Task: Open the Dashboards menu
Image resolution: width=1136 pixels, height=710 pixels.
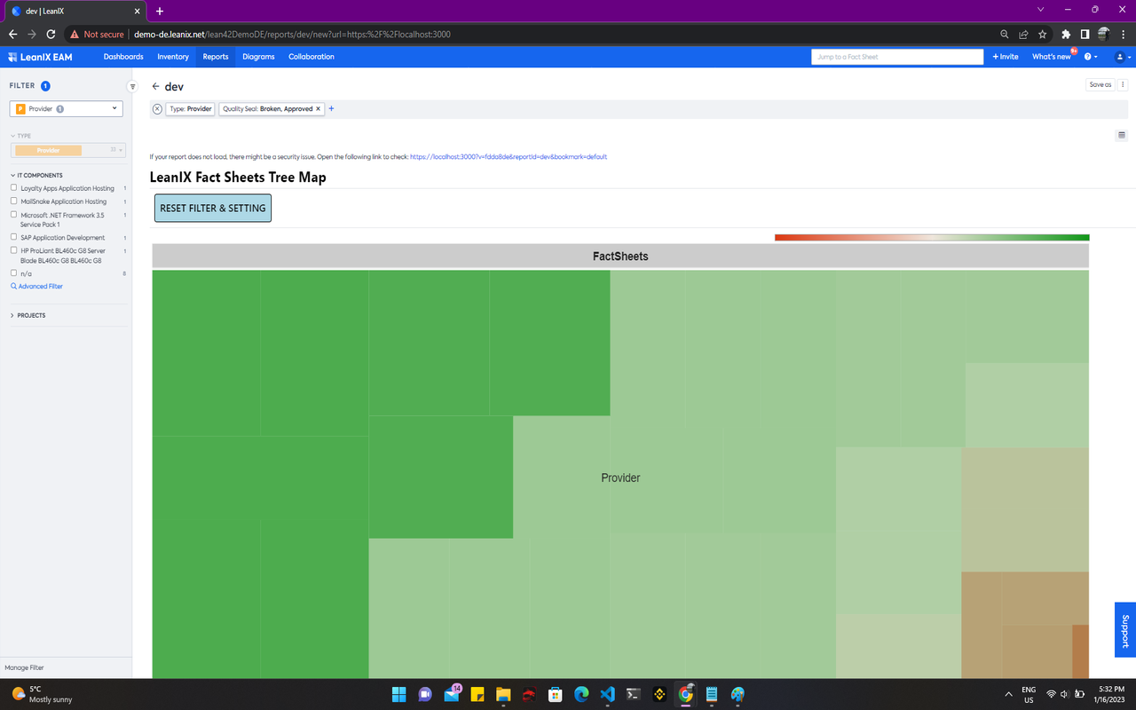Action: 123,57
